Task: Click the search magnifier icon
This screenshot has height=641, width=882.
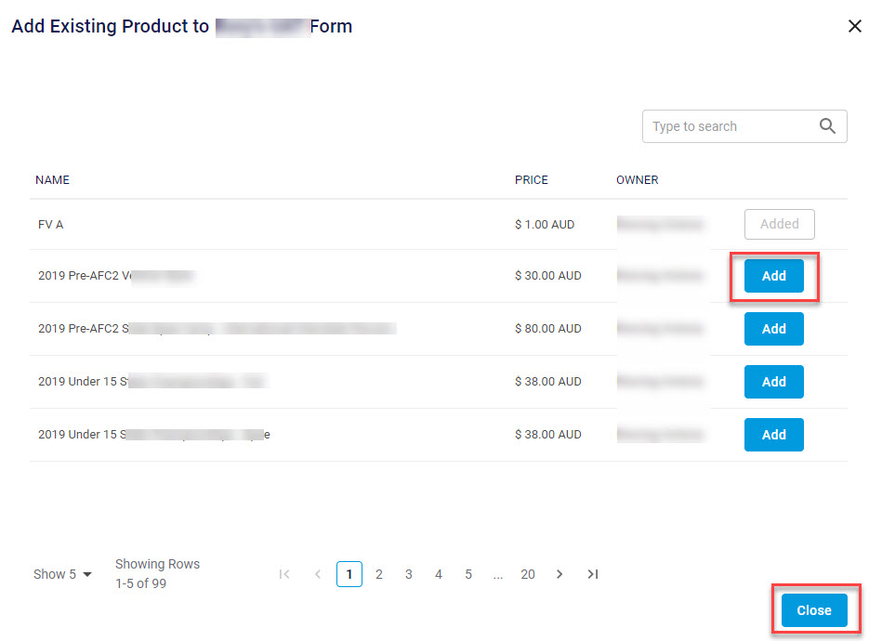Action: [827, 126]
